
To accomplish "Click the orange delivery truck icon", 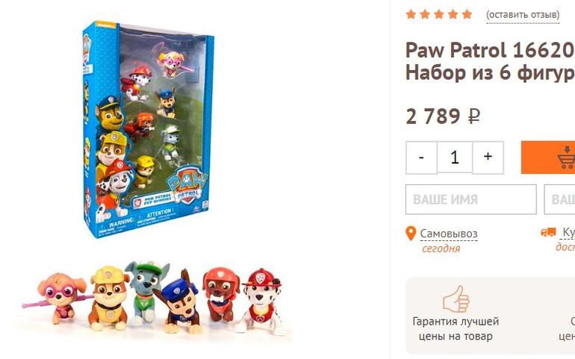I will click(548, 232).
